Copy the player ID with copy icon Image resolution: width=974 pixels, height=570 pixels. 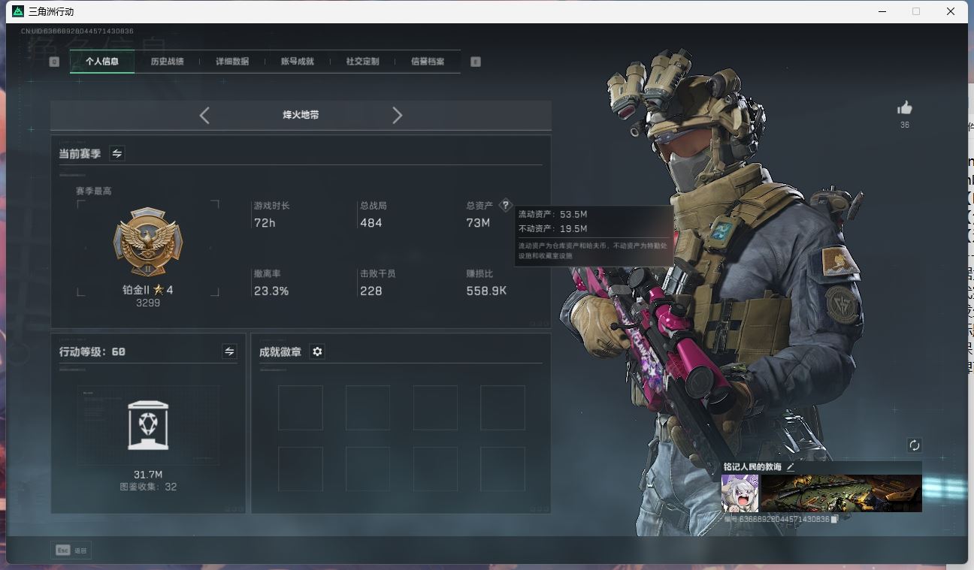(x=834, y=520)
